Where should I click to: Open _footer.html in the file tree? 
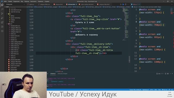(x=13, y=68)
